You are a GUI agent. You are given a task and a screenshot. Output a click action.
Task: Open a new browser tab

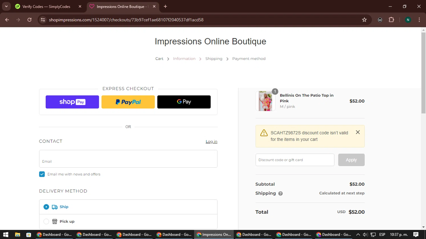tap(165, 7)
